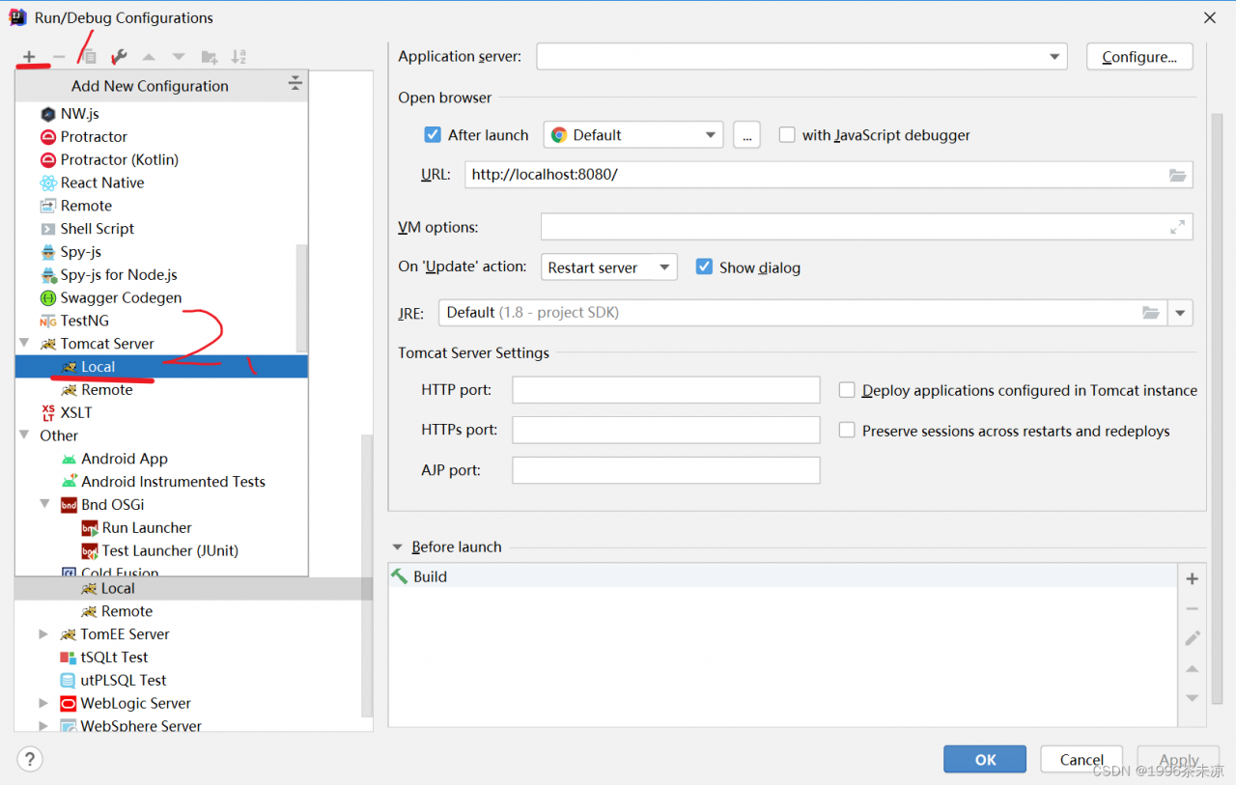Click the Create New Folder icon
Viewport: 1236px width, 785px height.
point(209,57)
